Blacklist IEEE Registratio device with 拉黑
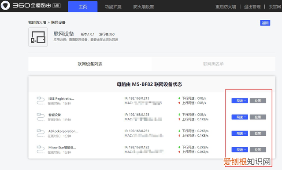Viewport: 282px width, 170px height. (x=258, y=101)
